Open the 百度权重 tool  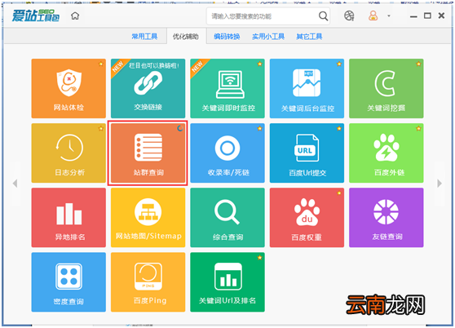click(x=307, y=217)
